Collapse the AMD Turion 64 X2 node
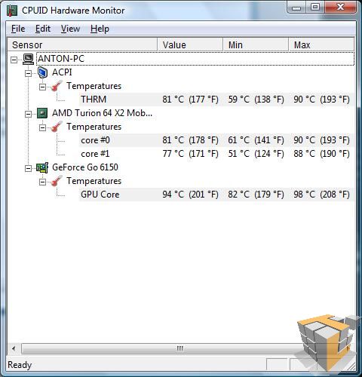This screenshot has height=377, width=362. point(28,114)
